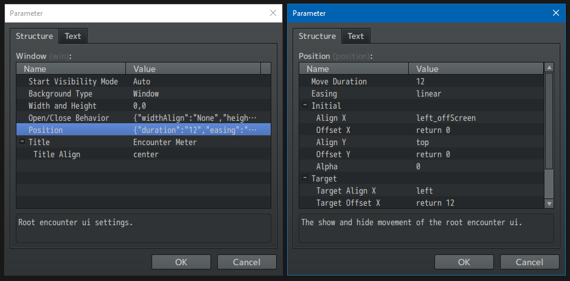Close the inactive Window parameter dialog
570x281 pixels.
273,13
